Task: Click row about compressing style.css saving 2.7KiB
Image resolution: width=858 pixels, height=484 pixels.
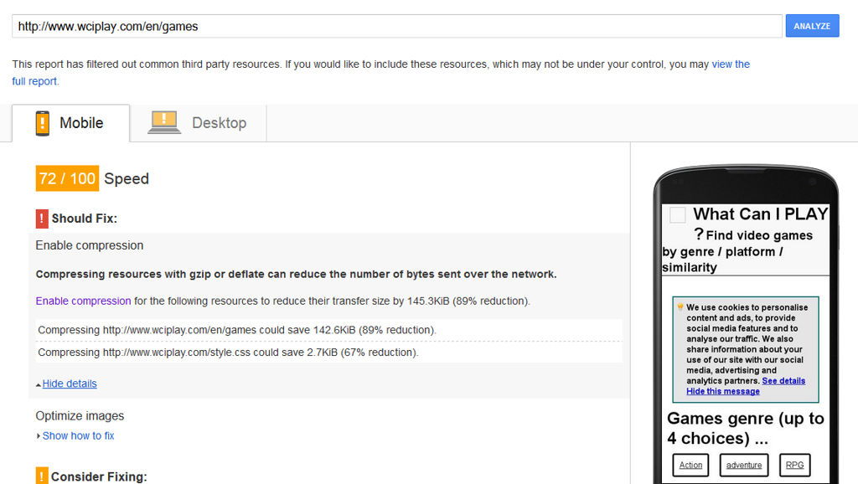Action: (x=328, y=353)
